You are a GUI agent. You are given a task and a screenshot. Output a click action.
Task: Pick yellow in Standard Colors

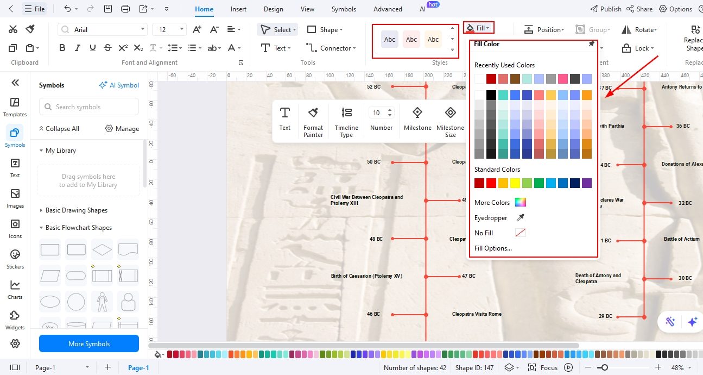click(x=515, y=183)
